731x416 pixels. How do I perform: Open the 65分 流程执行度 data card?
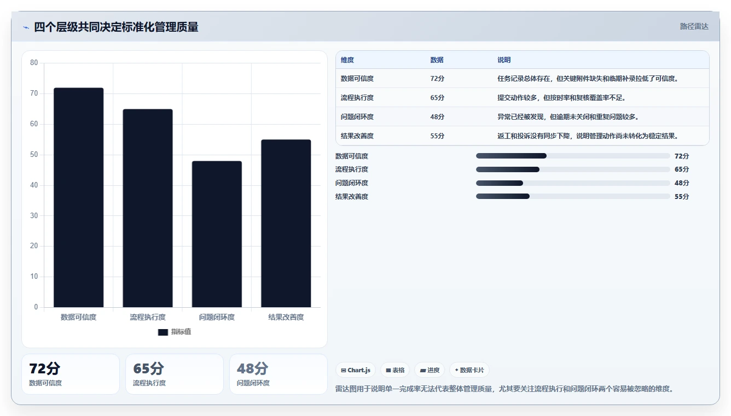(175, 374)
